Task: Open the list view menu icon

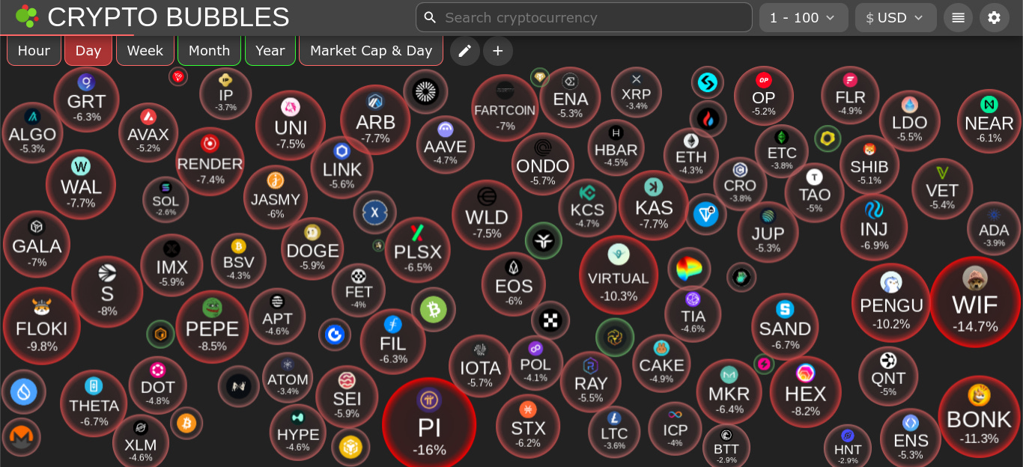Action: click(x=958, y=17)
